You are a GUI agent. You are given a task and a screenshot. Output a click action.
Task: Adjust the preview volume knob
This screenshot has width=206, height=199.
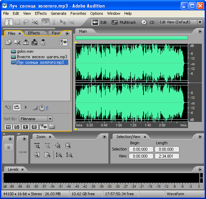42,108
